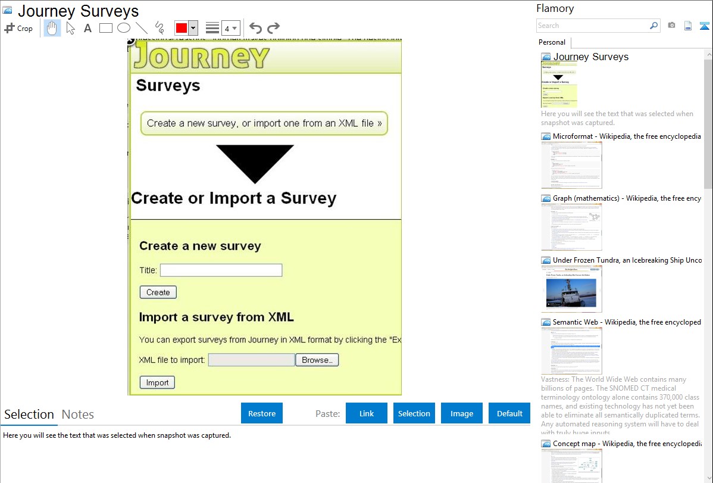Open the Concept map snapshot thumbnail

[x=571, y=466]
